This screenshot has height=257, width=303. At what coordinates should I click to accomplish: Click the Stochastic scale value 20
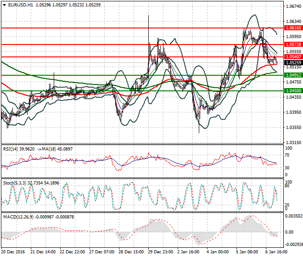click(287, 205)
